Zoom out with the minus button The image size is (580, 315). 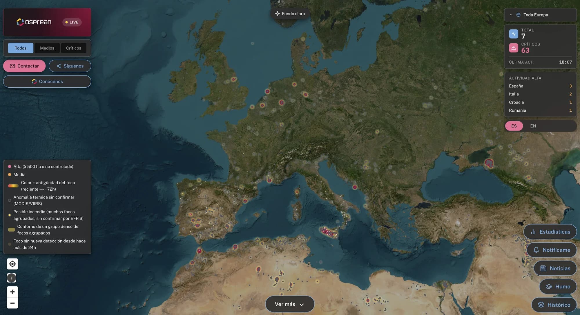[x=12, y=303]
